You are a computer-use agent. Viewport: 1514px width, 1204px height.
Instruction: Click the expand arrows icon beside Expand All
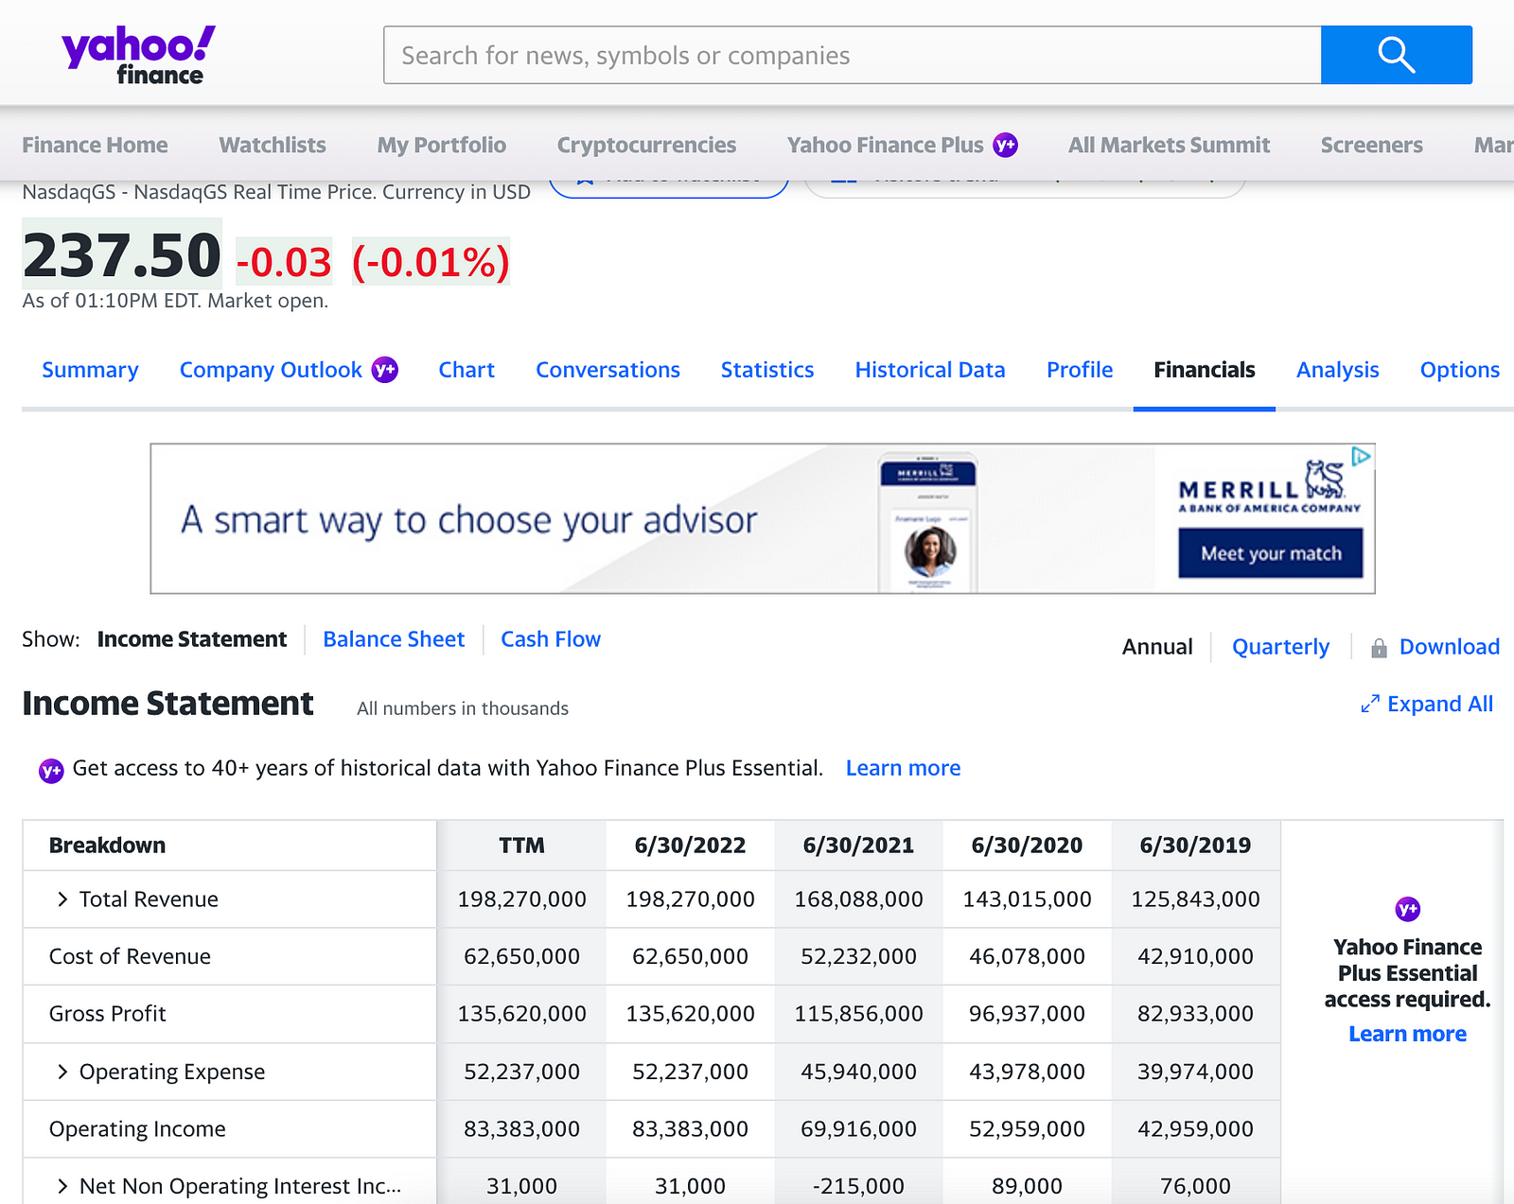pos(1369,705)
